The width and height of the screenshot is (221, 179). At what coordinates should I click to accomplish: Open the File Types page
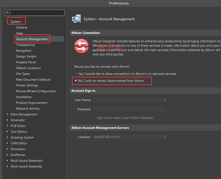[23, 74]
